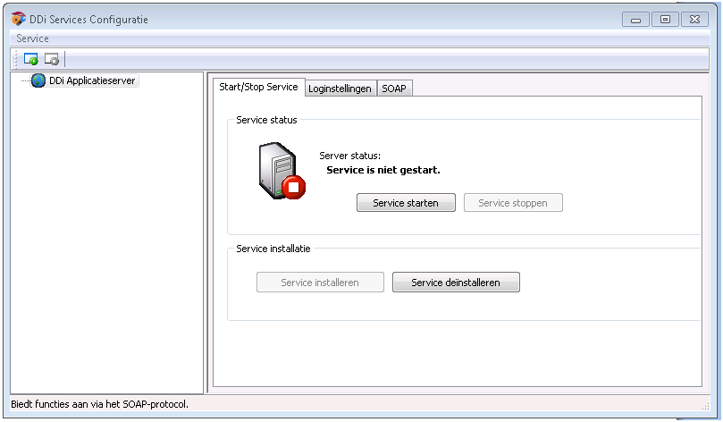This screenshot has width=723, height=422.
Task: Click the status bar SOAP-protocol text
Action: [x=100, y=404]
